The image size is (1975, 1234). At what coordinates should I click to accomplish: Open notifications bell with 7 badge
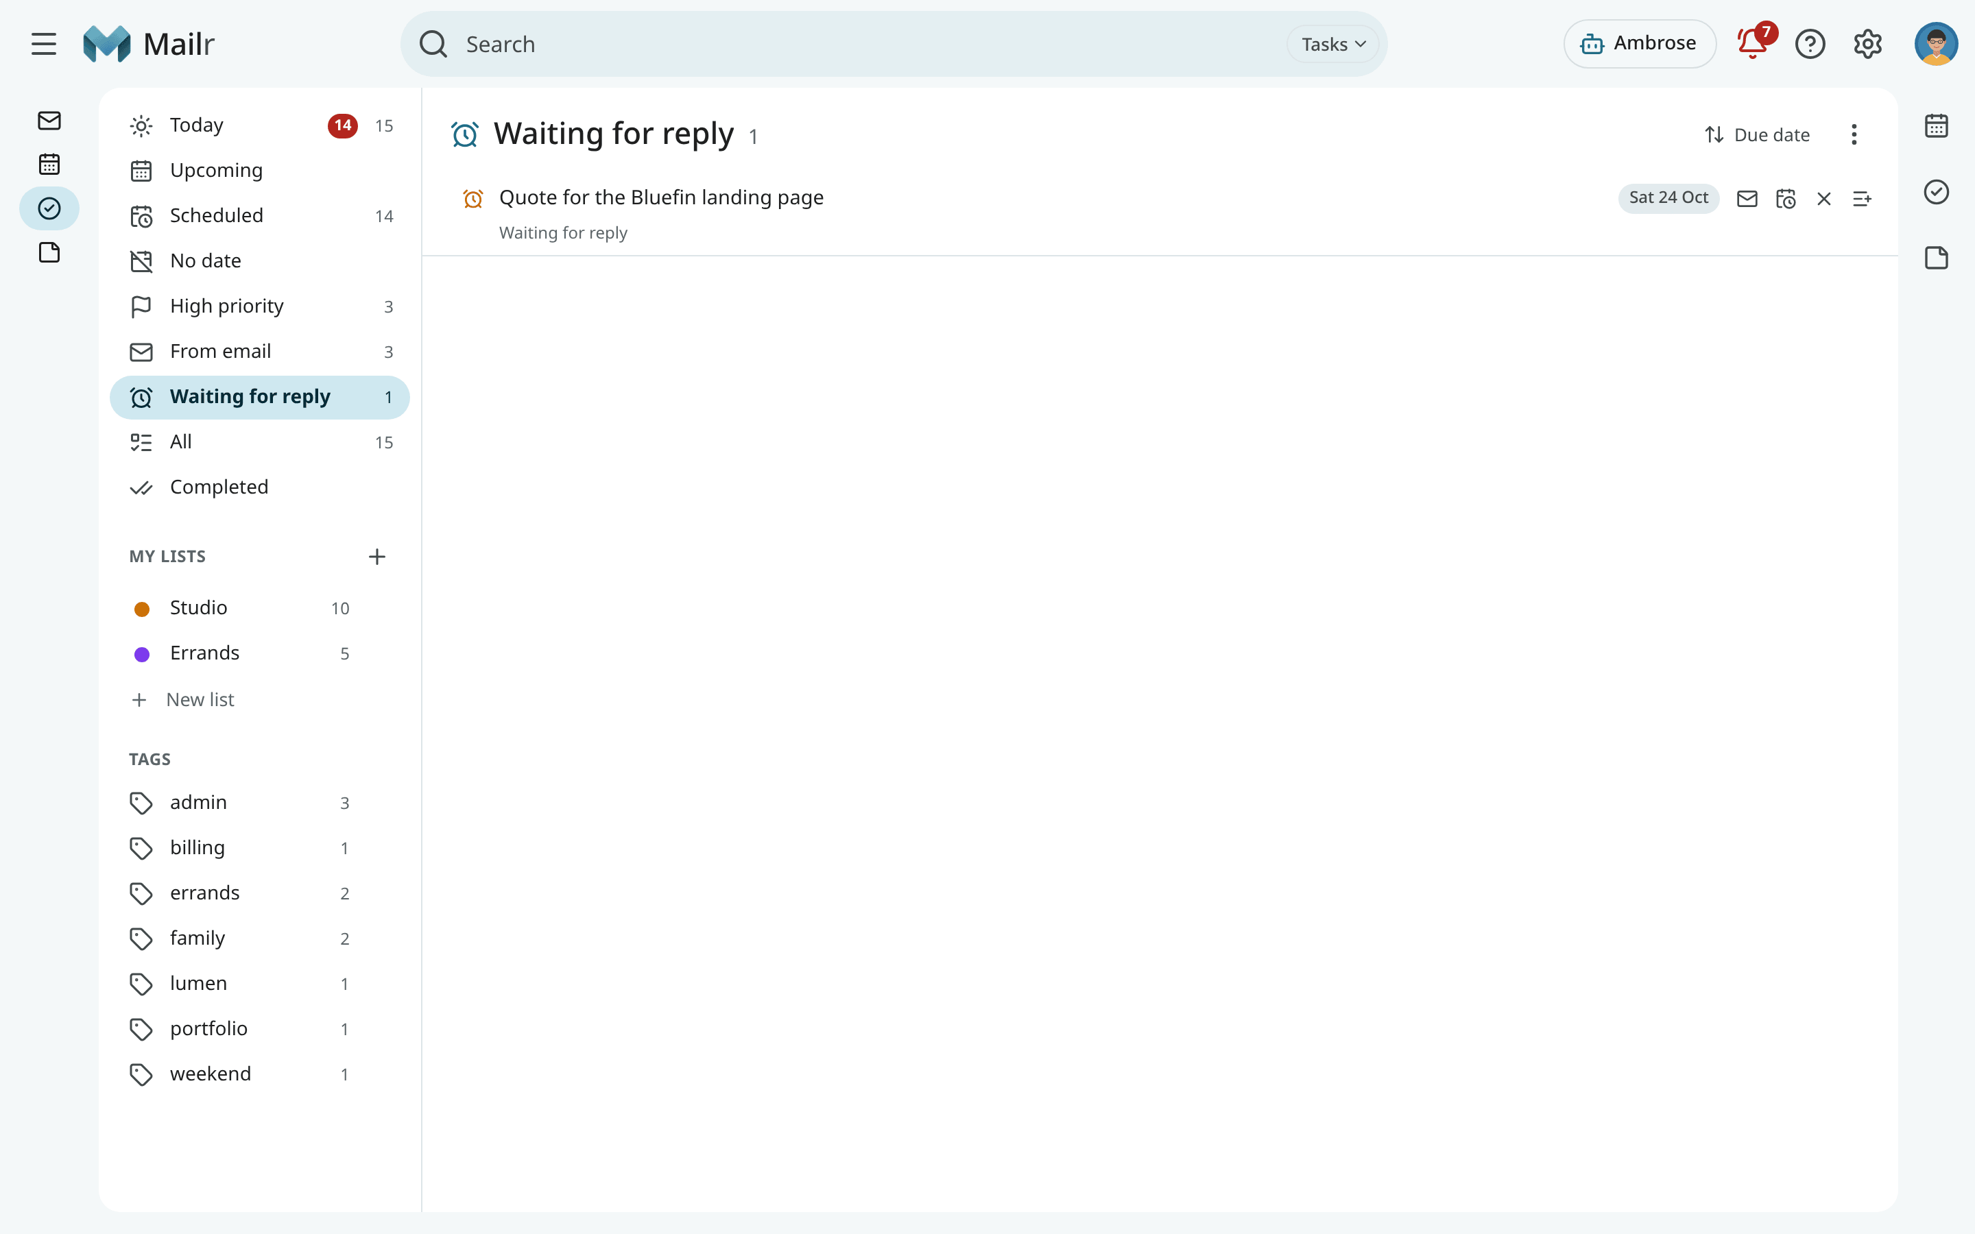pos(1753,44)
